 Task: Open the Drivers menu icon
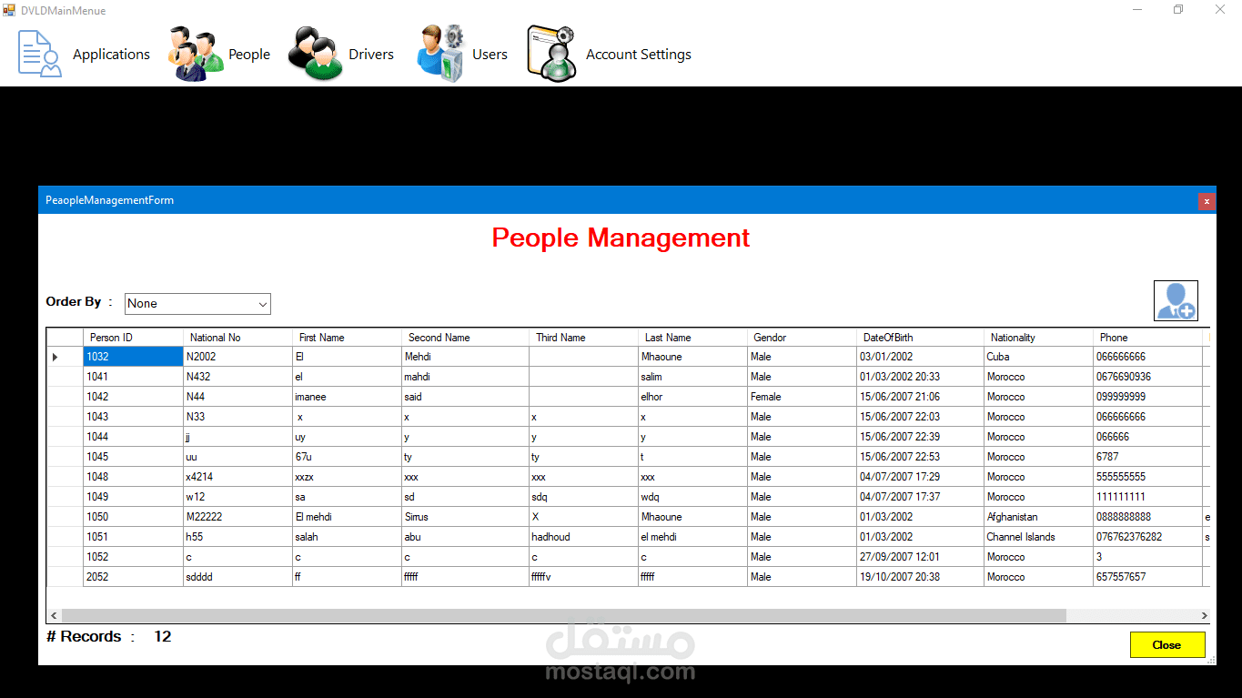coord(315,54)
